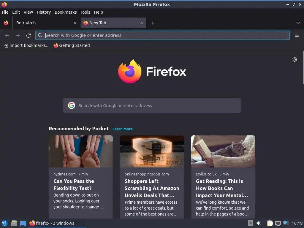
Task: Open the Firefox application hamburger menu
Action: pos(297,35)
